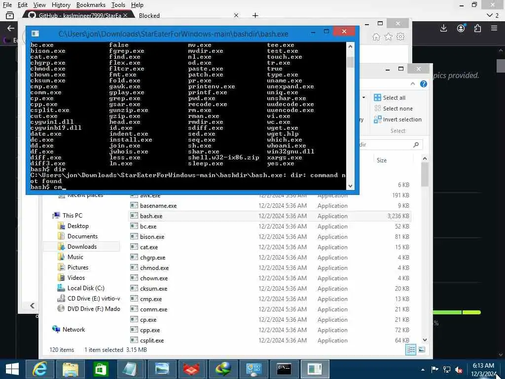The width and height of the screenshot is (505, 379).
Task: Select Downloads in navigation pane
Action: click(x=82, y=247)
